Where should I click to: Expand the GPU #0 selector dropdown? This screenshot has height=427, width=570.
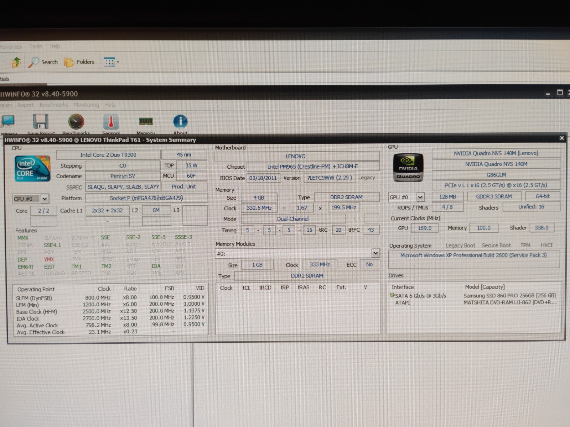(x=420, y=197)
